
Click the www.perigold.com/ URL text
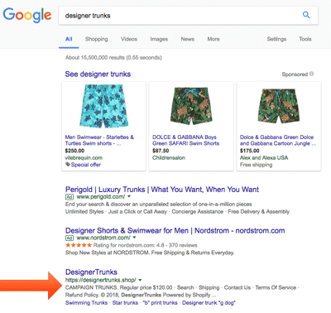coord(100,197)
